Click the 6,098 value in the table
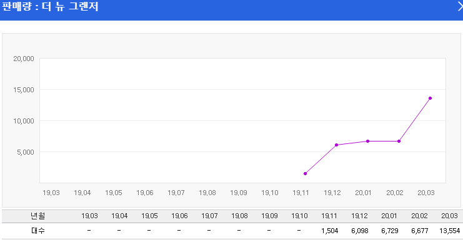 [360, 231]
